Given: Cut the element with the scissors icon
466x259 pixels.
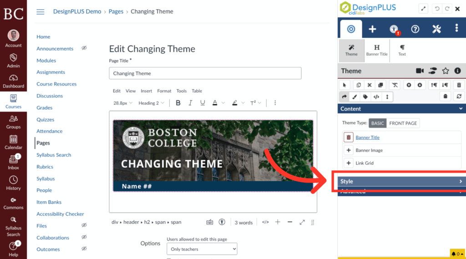Looking at the screenshot, I should click(x=370, y=85).
